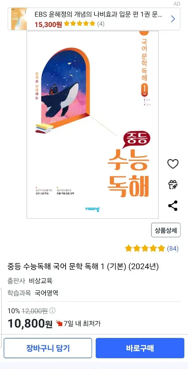The height and width of the screenshot is (369, 188).
Task: Tap the AD label icon
Action: point(177,4)
